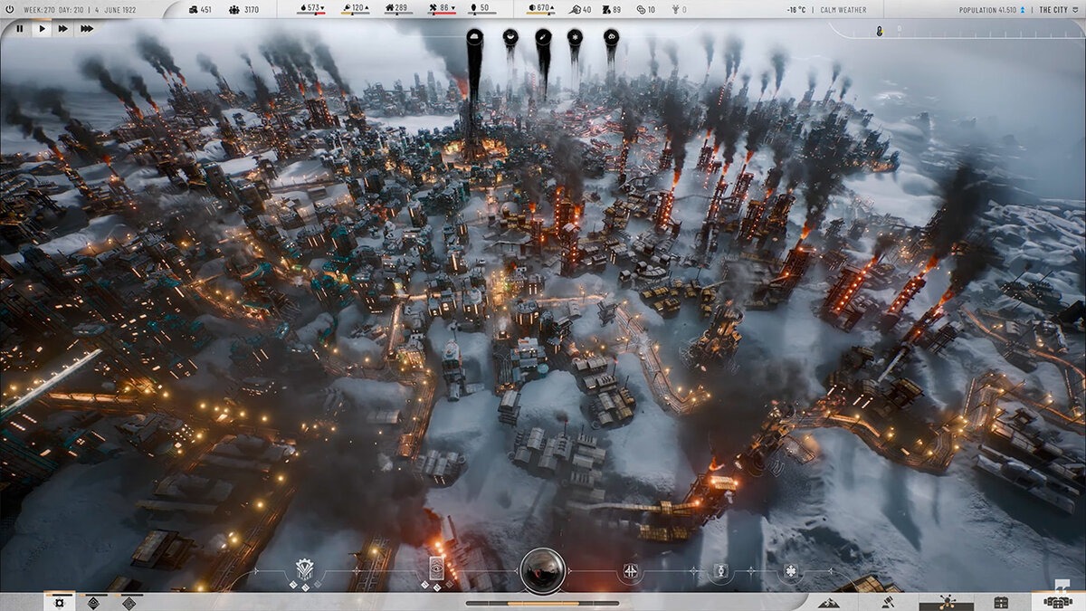The width and height of the screenshot is (1086, 611).
Task: Click the thermometer marker on temperature scale
Action: point(879,30)
